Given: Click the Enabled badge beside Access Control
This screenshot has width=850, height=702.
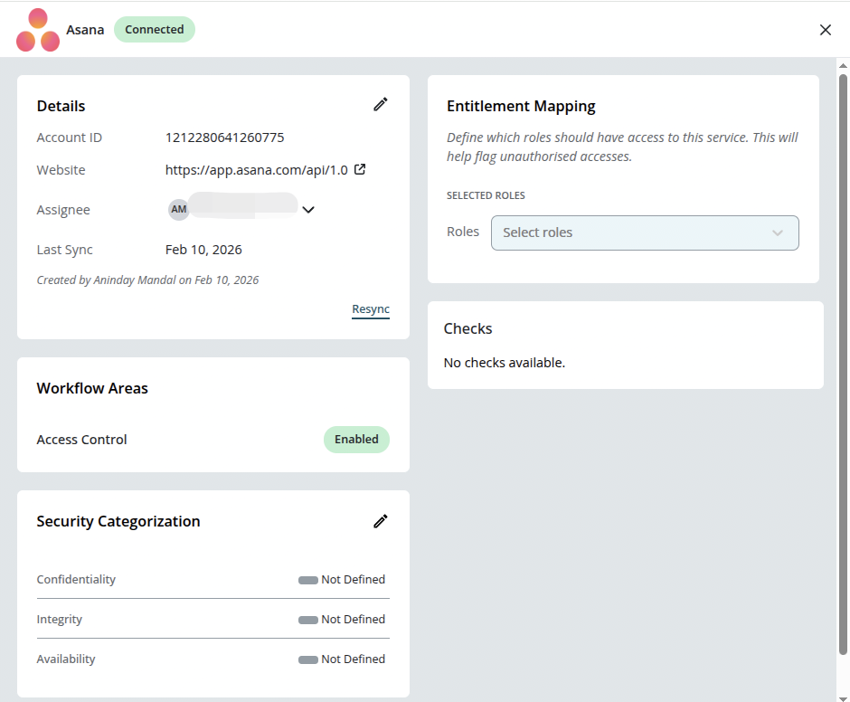Looking at the screenshot, I should (356, 439).
